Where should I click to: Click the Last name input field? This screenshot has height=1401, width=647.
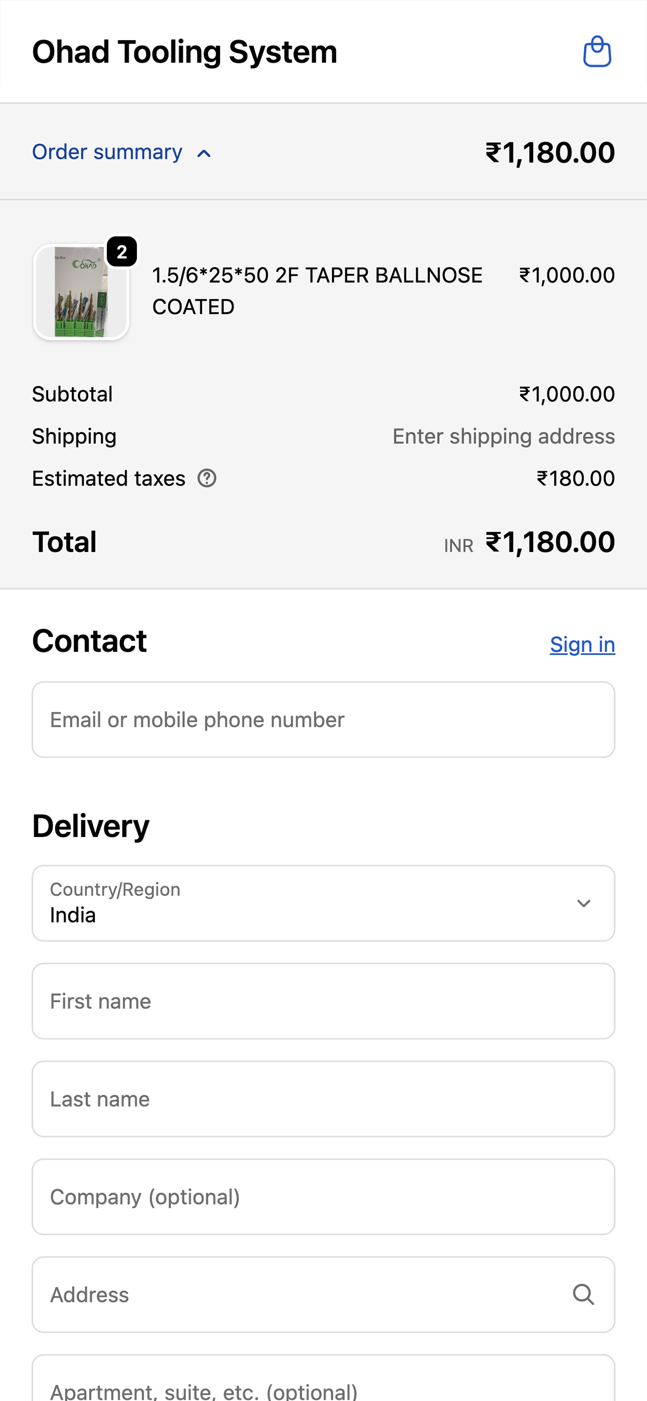(323, 1099)
